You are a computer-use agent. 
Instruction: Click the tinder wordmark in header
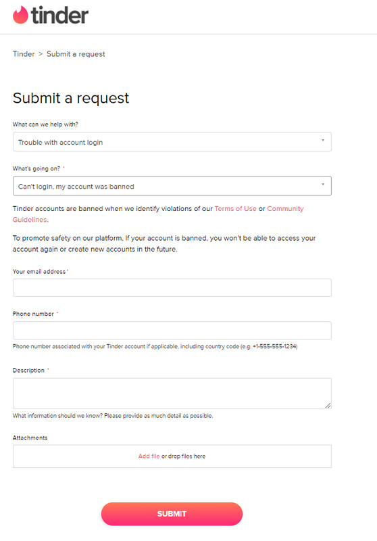coord(59,15)
